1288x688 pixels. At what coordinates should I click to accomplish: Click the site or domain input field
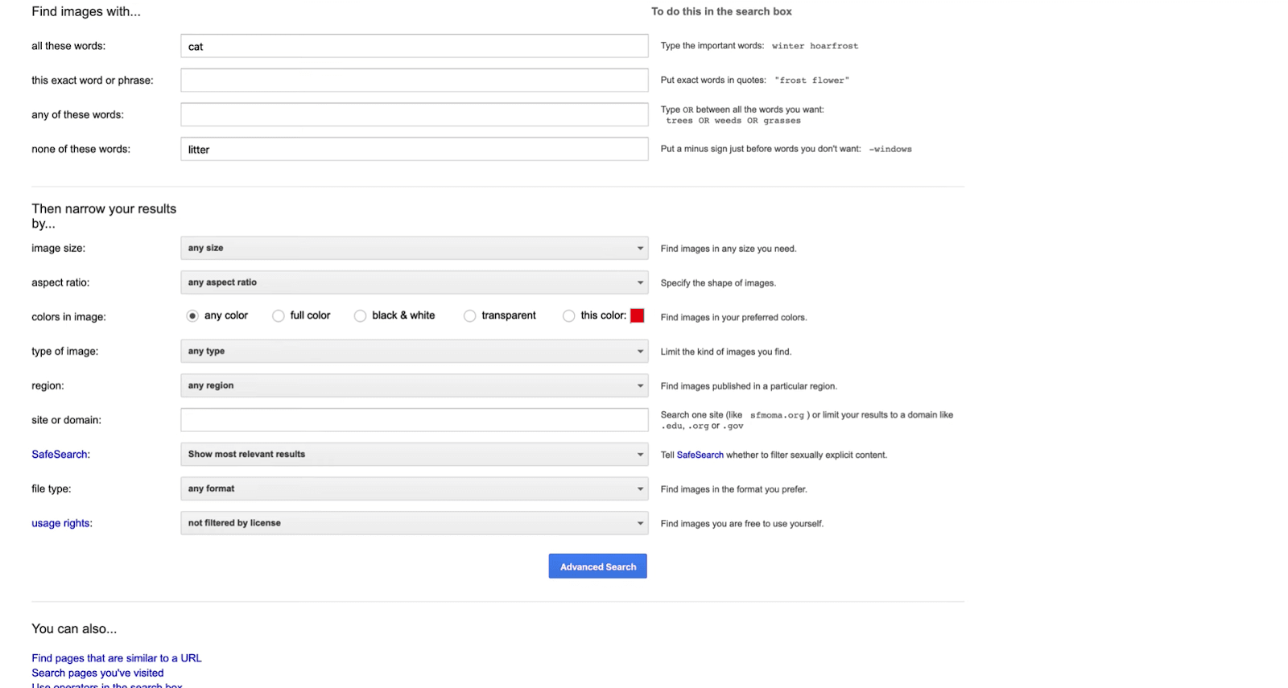point(414,420)
